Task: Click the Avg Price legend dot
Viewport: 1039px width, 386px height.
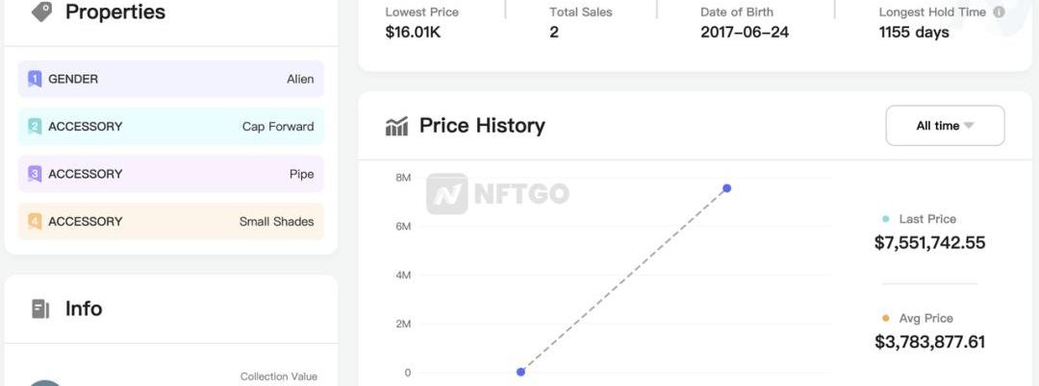Action: pyautogui.click(x=886, y=318)
